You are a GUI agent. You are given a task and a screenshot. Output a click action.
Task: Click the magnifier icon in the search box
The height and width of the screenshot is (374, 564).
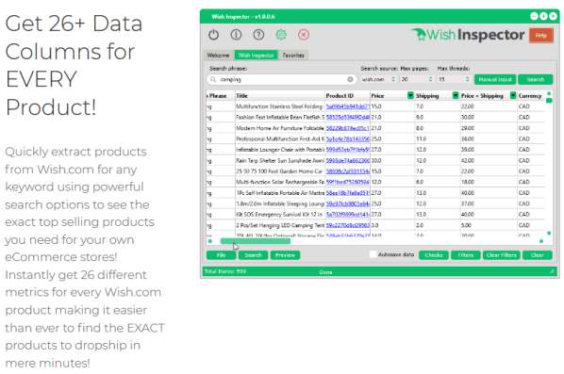213,79
